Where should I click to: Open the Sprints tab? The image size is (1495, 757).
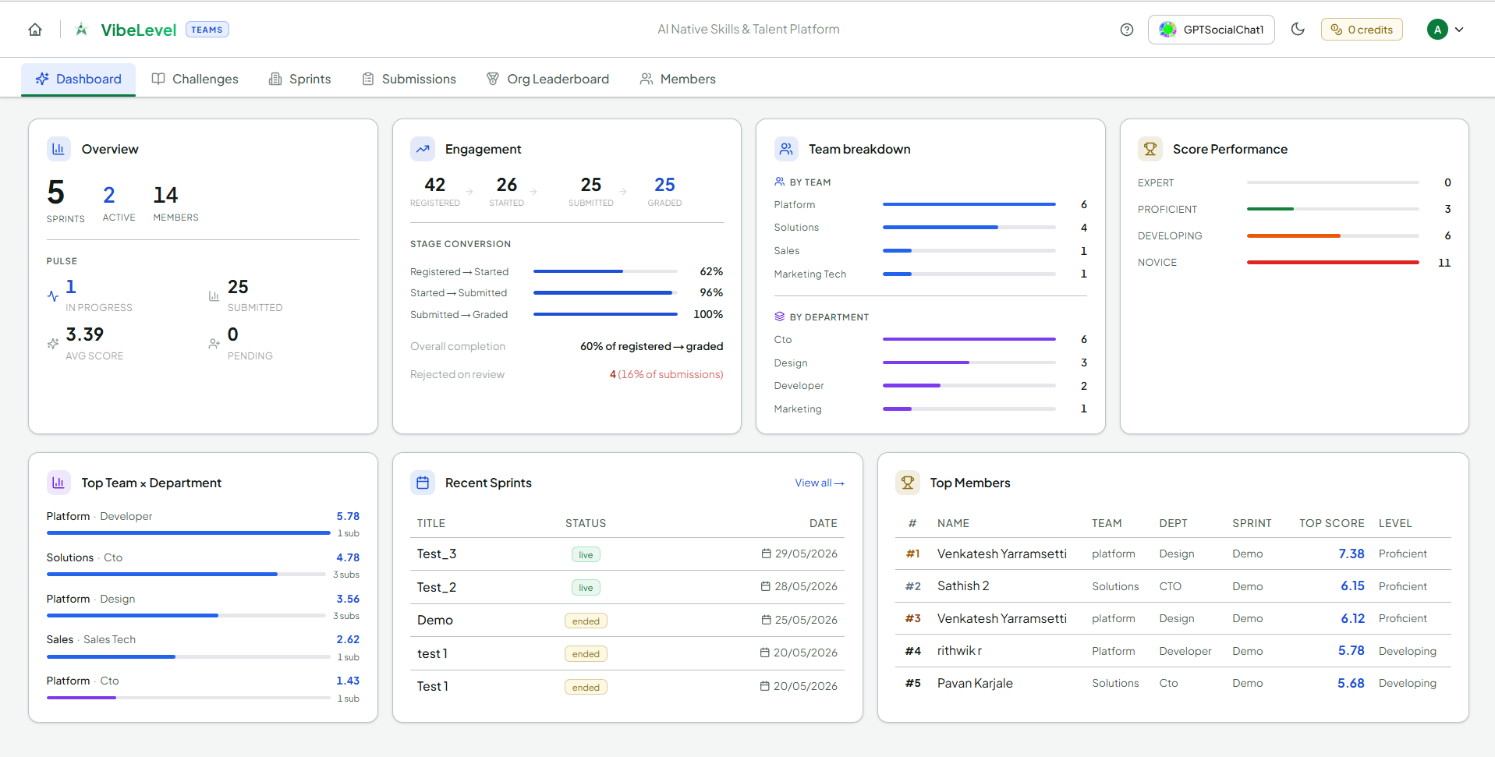(x=300, y=79)
